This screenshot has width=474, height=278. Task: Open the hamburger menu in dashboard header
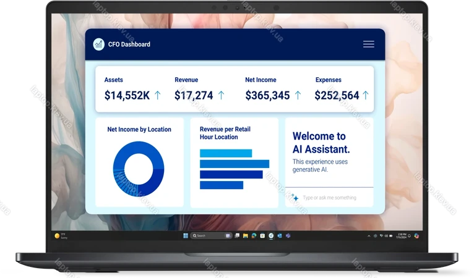(368, 44)
